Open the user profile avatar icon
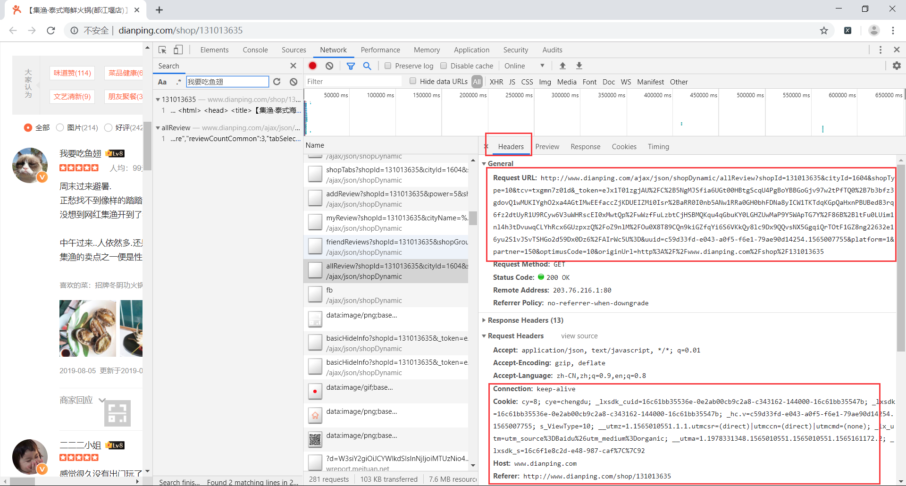This screenshot has height=486, width=906. [x=874, y=30]
